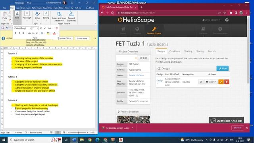Click the yellow text highlight color swatch
Viewport: 254px width, 143px height.
(48, 33)
